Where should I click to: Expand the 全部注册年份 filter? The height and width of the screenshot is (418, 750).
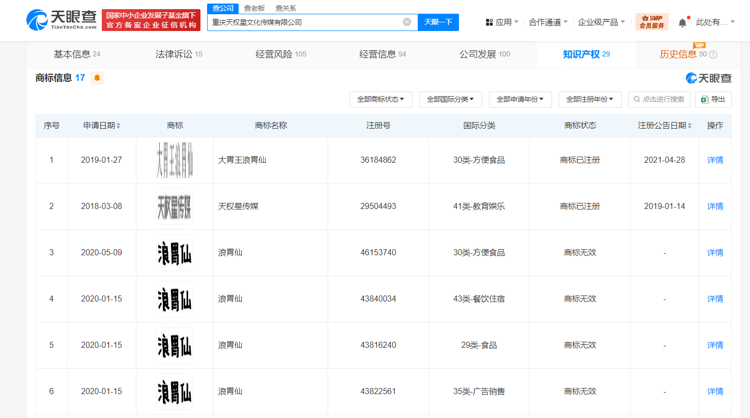click(x=590, y=99)
